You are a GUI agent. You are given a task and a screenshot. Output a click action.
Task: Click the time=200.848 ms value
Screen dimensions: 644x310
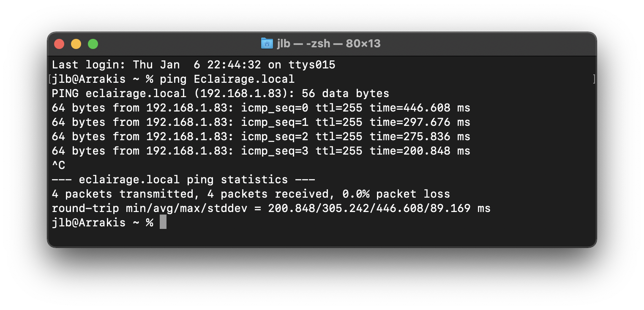[420, 151]
